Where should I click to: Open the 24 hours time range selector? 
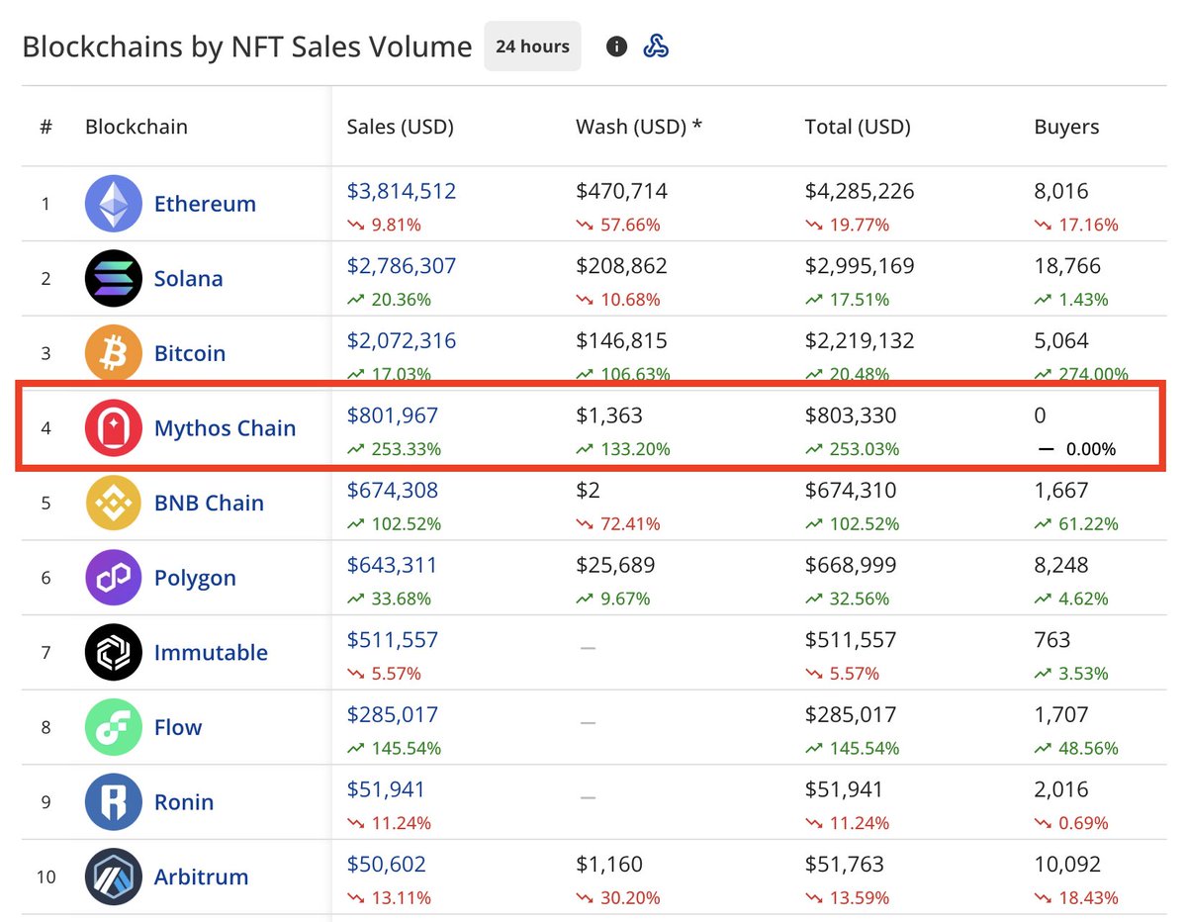[x=532, y=46]
